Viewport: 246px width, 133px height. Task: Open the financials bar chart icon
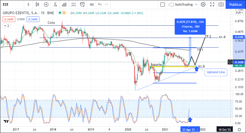pos(64,4)
